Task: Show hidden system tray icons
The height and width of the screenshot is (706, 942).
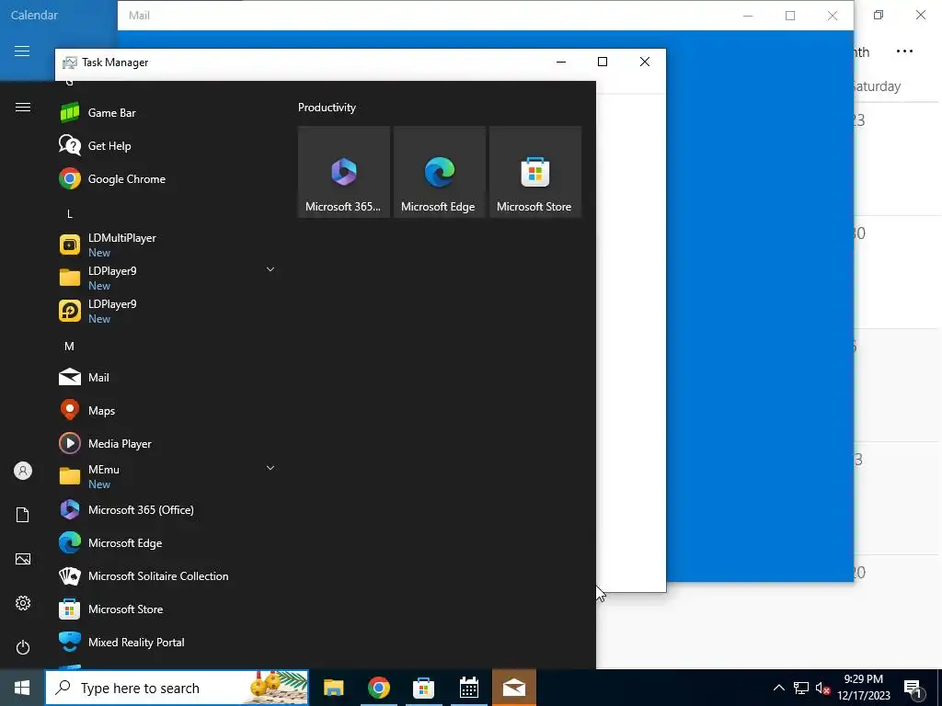Action: coord(778,688)
